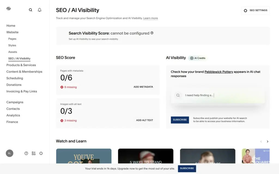Open Products & Services
Viewport: 279px width, 174px height.
(21, 65)
